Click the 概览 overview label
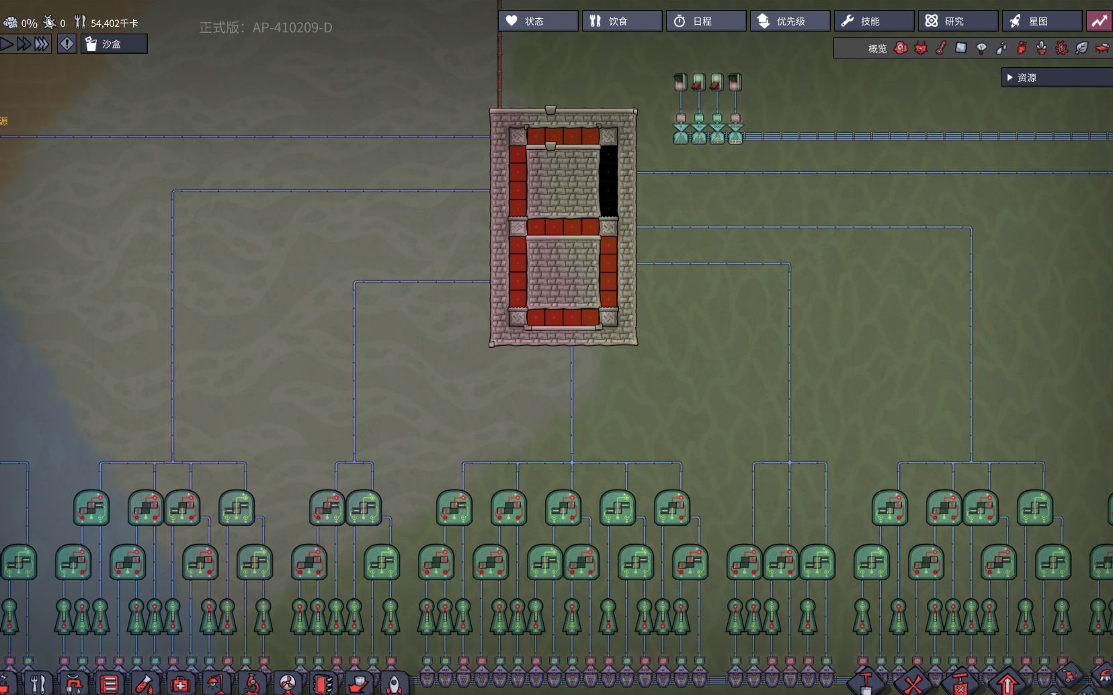 [x=877, y=49]
